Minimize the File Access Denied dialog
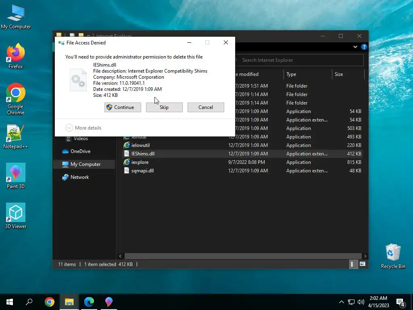The height and width of the screenshot is (310, 413). point(189,42)
